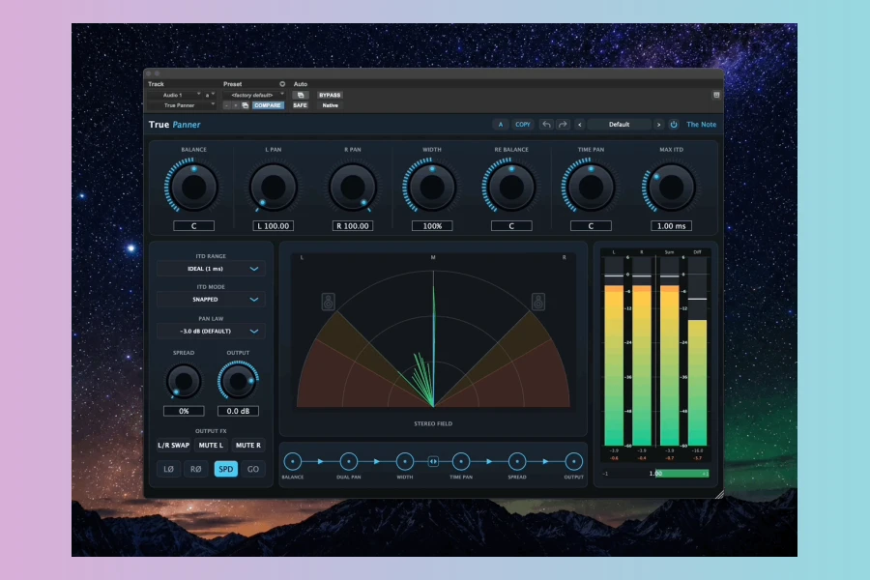Click the previous preset minus button
Screen dimensions: 870x580
click(x=227, y=105)
